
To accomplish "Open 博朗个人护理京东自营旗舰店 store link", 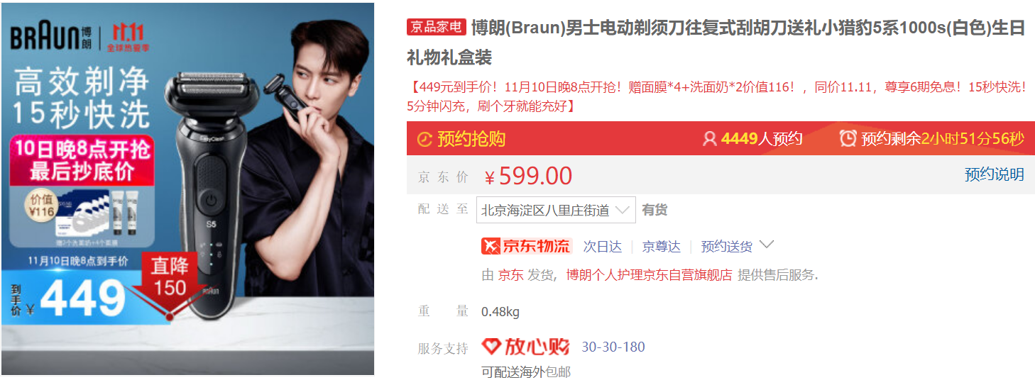I will (649, 275).
